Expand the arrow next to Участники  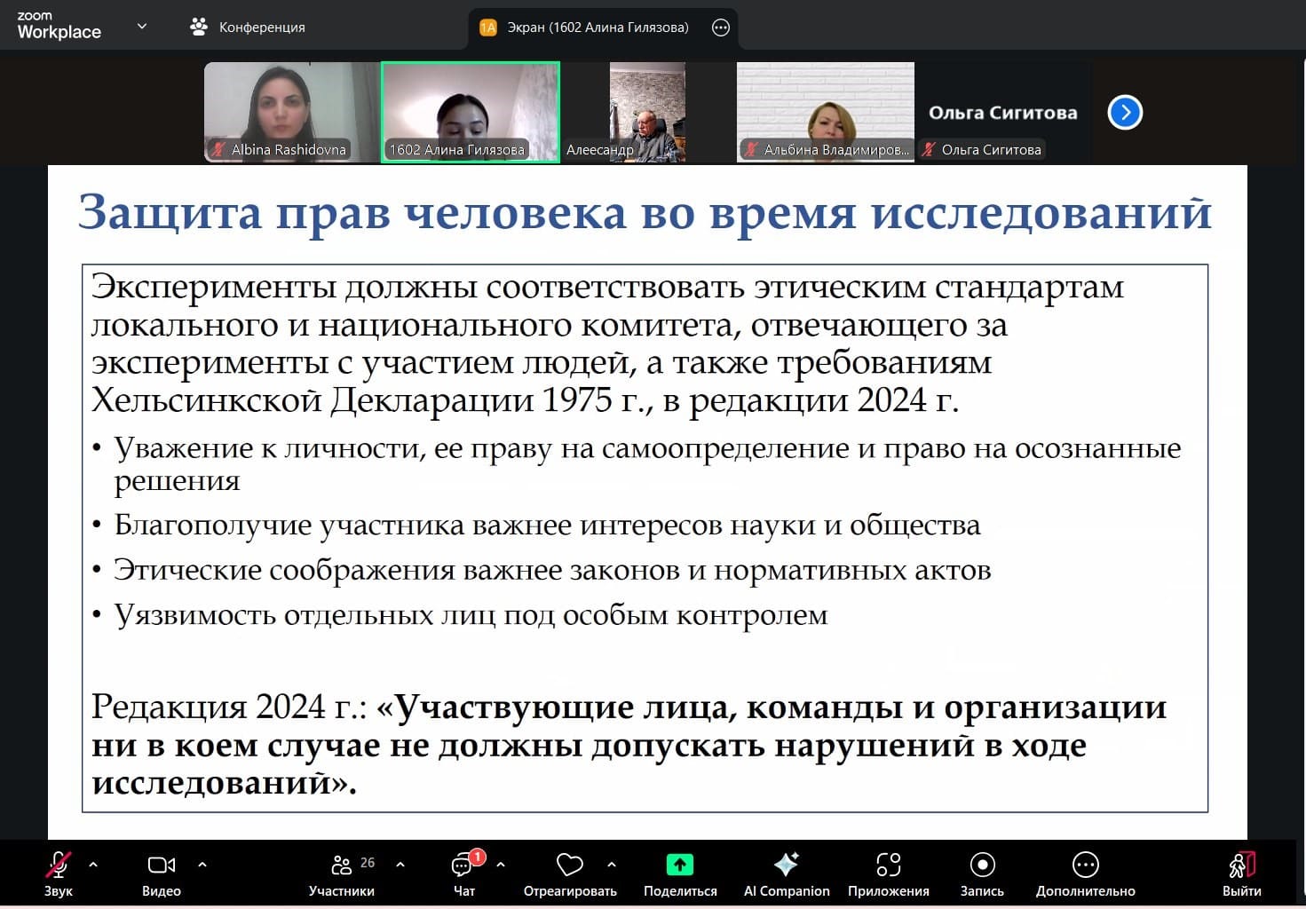pyautogui.click(x=400, y=864)
